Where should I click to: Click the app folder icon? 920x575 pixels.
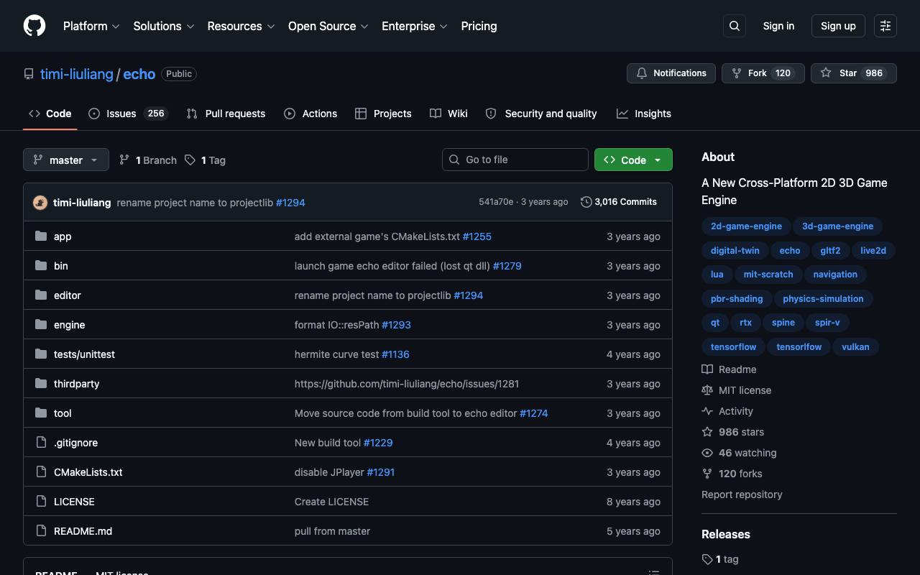pyautogui.click(x=41, y=236)
